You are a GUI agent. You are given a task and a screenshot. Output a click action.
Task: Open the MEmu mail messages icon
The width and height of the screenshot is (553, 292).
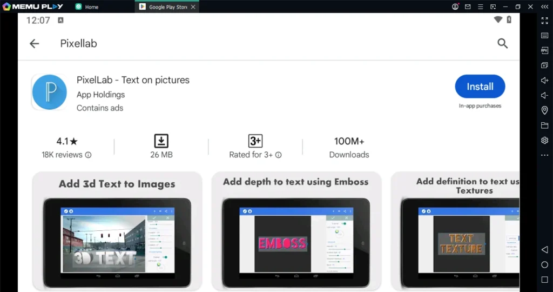tap(468, 6)
